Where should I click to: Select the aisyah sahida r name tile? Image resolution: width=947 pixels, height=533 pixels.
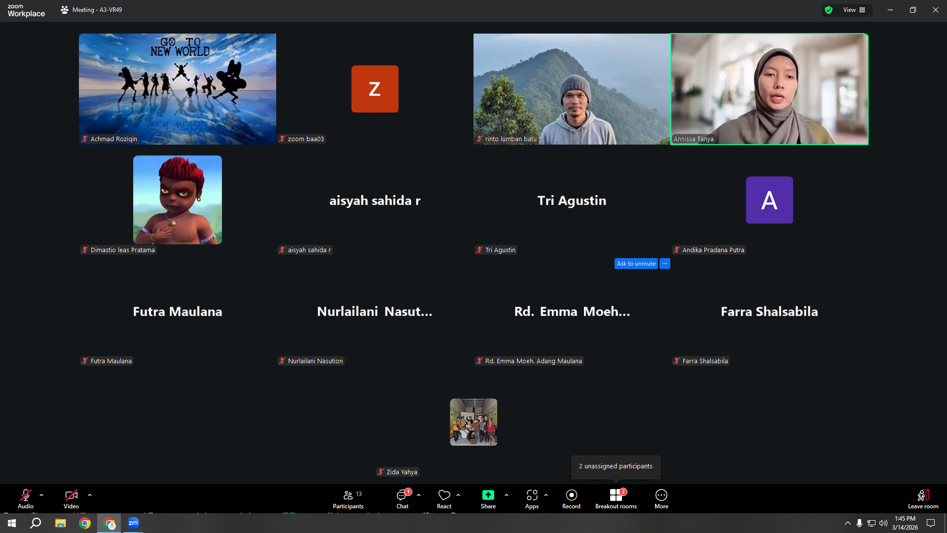pyautogui.click(x=375, y=200)
